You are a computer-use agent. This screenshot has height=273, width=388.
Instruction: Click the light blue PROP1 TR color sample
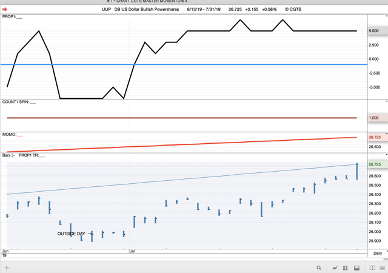(42, 157)
